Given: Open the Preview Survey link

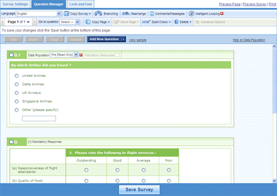Looking at the screenshot, I should 255,4.
